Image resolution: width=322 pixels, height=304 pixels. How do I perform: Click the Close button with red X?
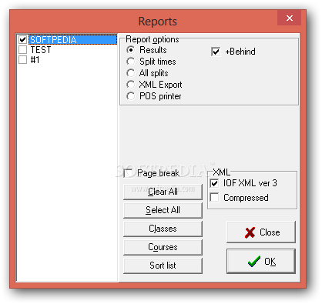pyautogui.click(x=261, y=232)
